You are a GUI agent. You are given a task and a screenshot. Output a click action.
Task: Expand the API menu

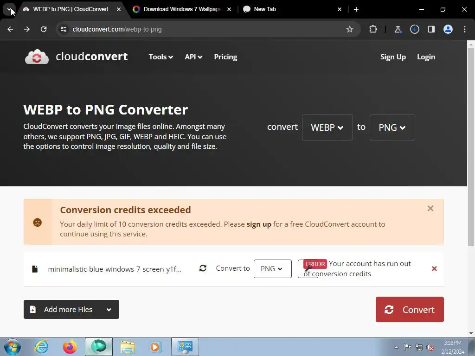point(193,57)
